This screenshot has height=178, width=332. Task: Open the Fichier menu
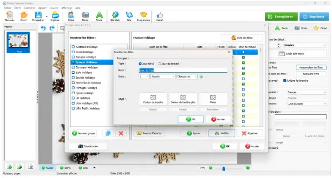[x=7, y=8]
